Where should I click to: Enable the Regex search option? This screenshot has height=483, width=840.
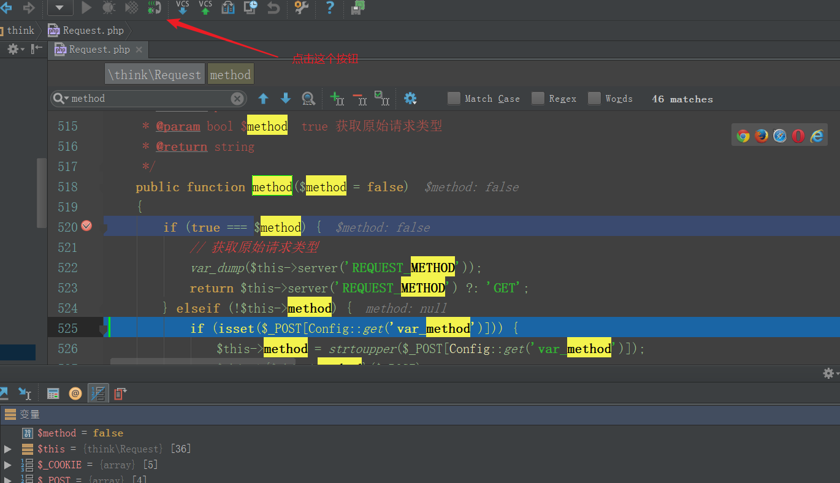point(538,98)
